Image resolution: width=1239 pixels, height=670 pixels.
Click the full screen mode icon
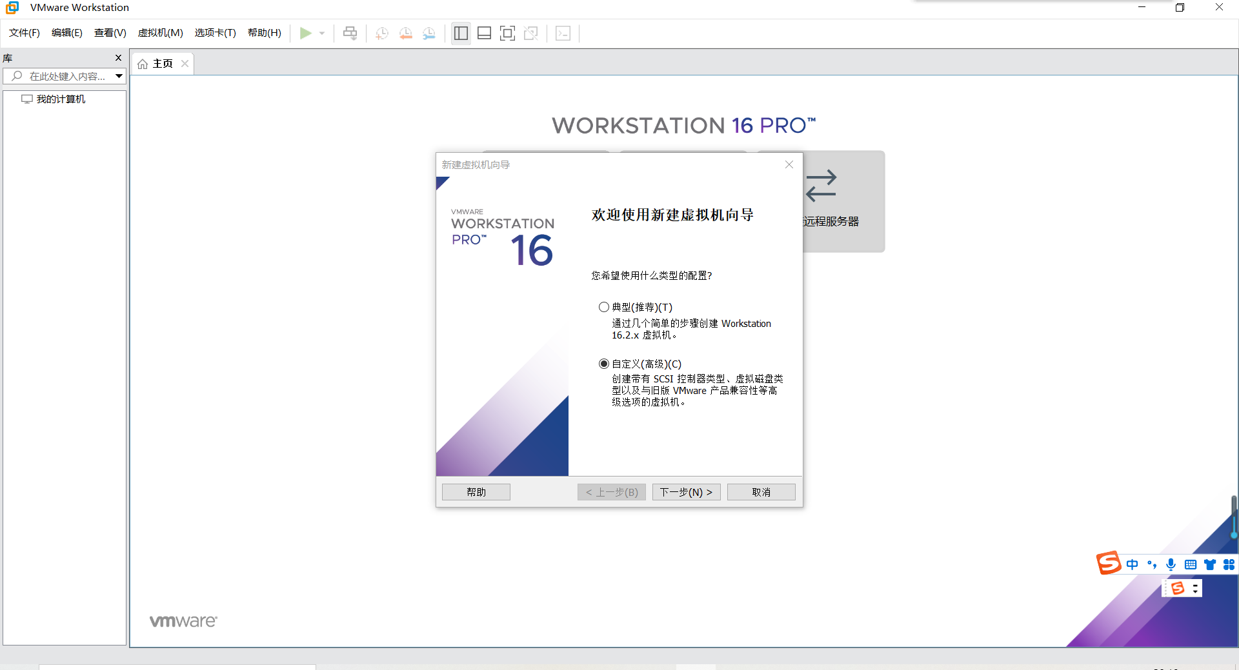pyautogui.click(x=508, y=33)
